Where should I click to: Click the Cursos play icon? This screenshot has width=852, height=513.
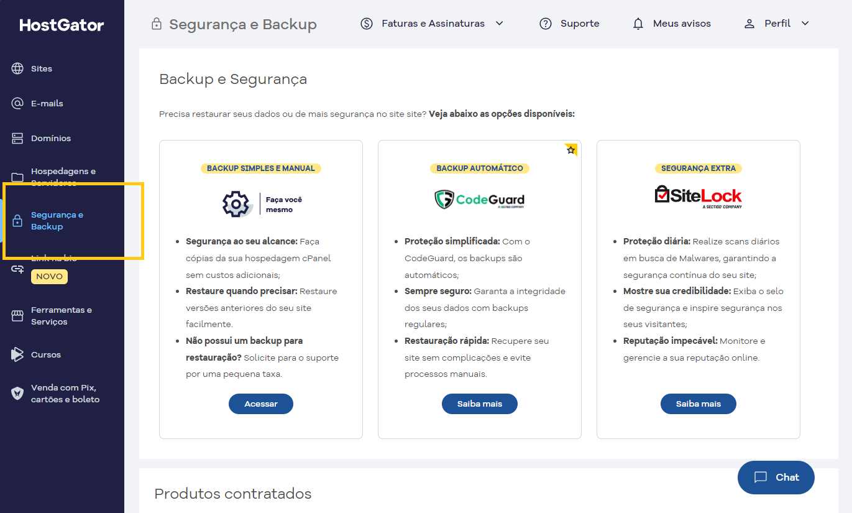tap(17, 354)
